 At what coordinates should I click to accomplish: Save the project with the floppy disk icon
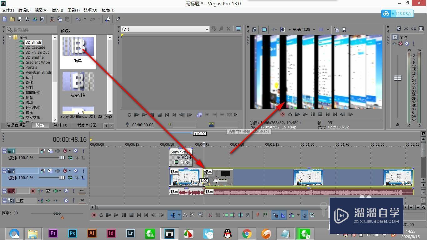pyautogui.click(x=20, y=19)
